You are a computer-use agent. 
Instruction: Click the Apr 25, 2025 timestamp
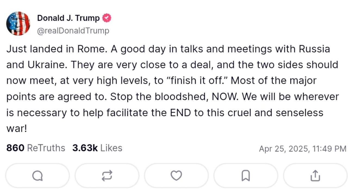pyautogui.click(x=302, y=149)
